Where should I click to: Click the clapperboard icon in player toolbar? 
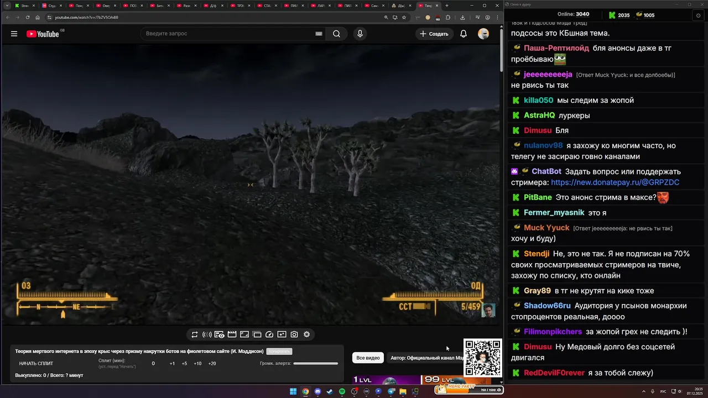click(x=232, y=334)
